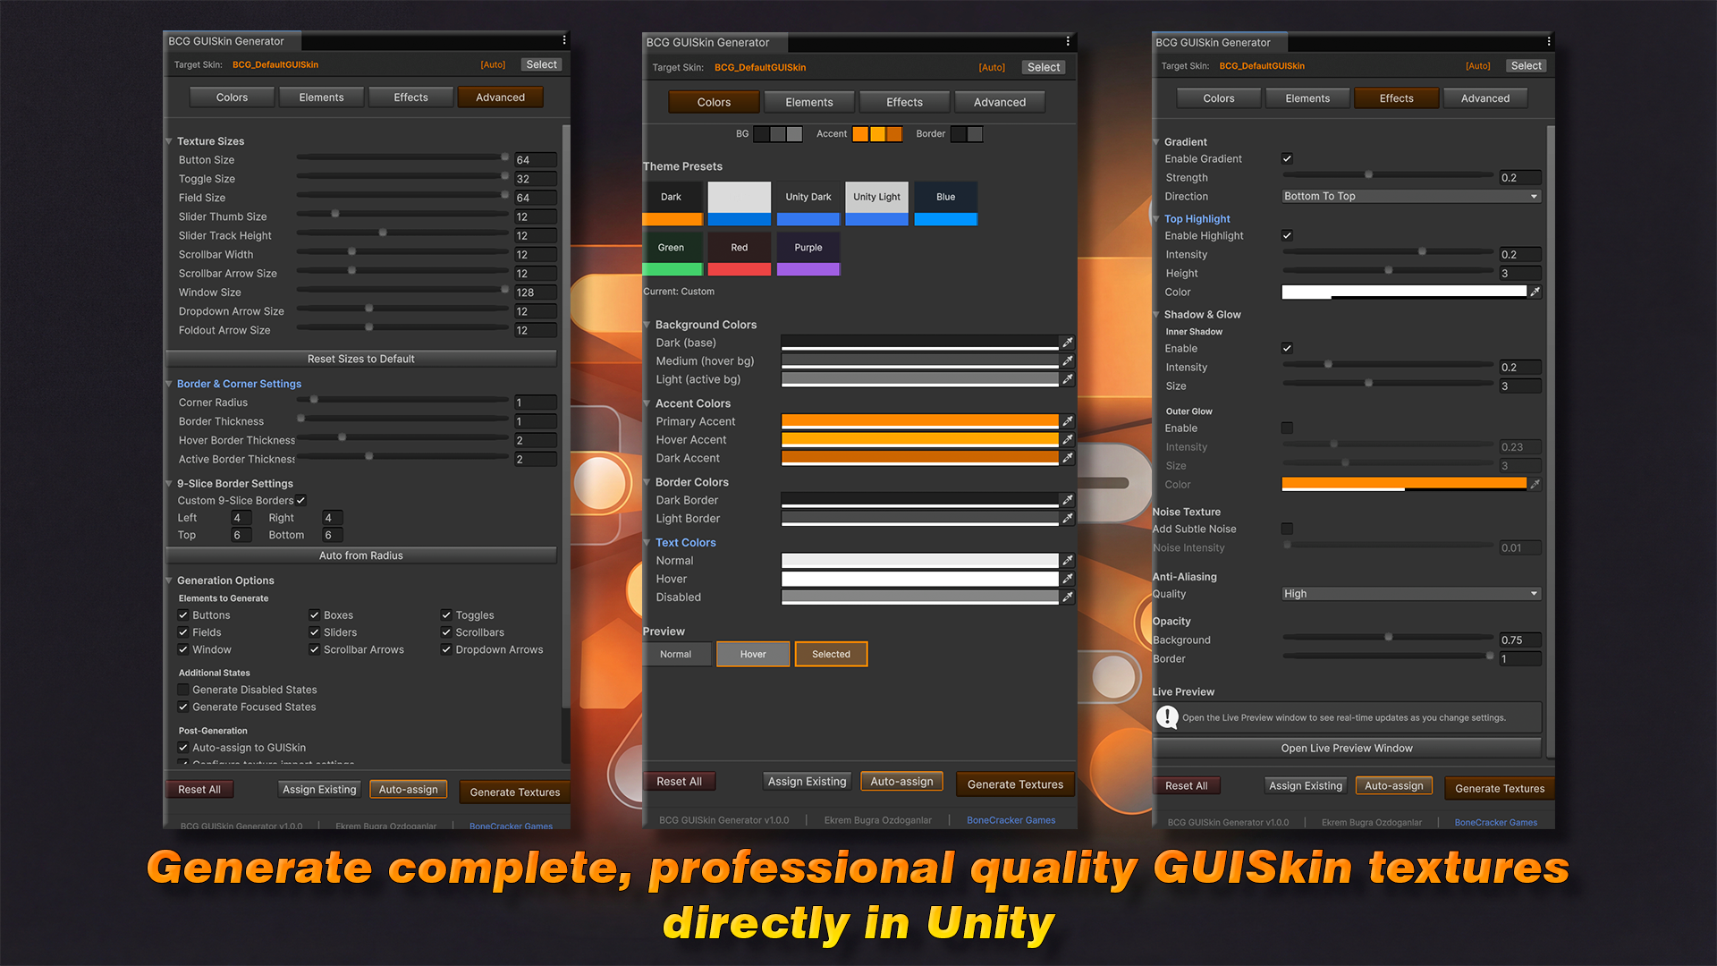Click Reset Sizes to Default button
Image resolution: width=1717 pixels, height=966 pixels.
pos(360,359)
